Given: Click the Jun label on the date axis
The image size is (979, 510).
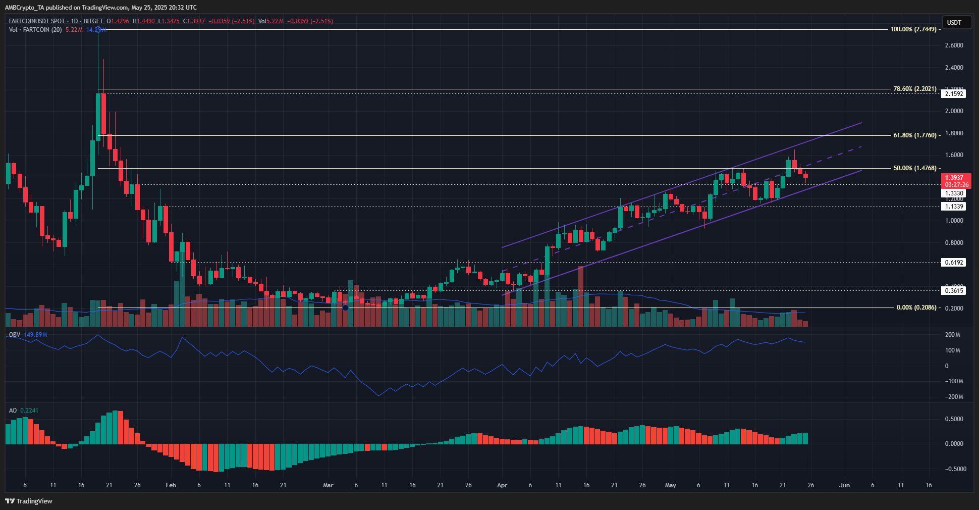Looking at the screenshot, I should [844, 485].
